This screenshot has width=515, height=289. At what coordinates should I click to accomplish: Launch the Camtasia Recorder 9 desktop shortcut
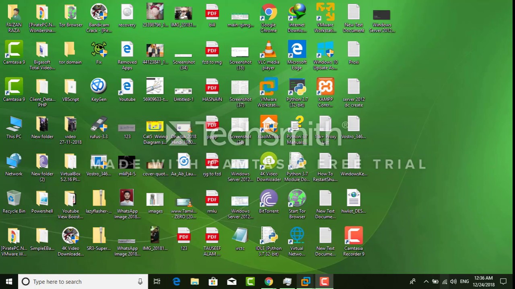354,242
